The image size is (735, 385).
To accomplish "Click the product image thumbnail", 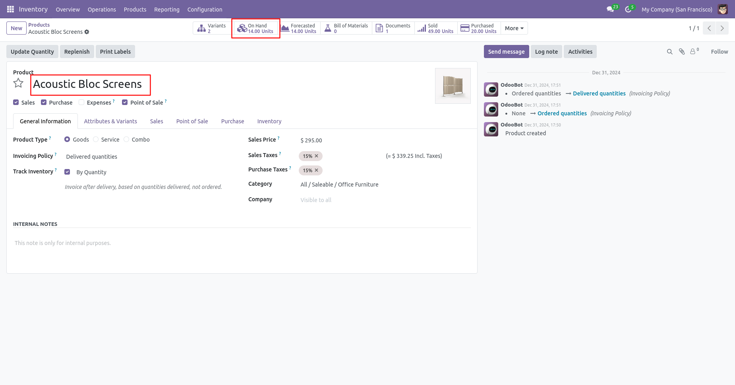I will coord(453,86).
